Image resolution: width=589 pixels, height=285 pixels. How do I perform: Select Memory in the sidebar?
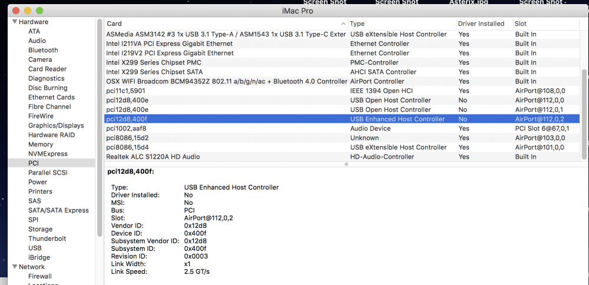pyautogui.click(x=41, y=145)
